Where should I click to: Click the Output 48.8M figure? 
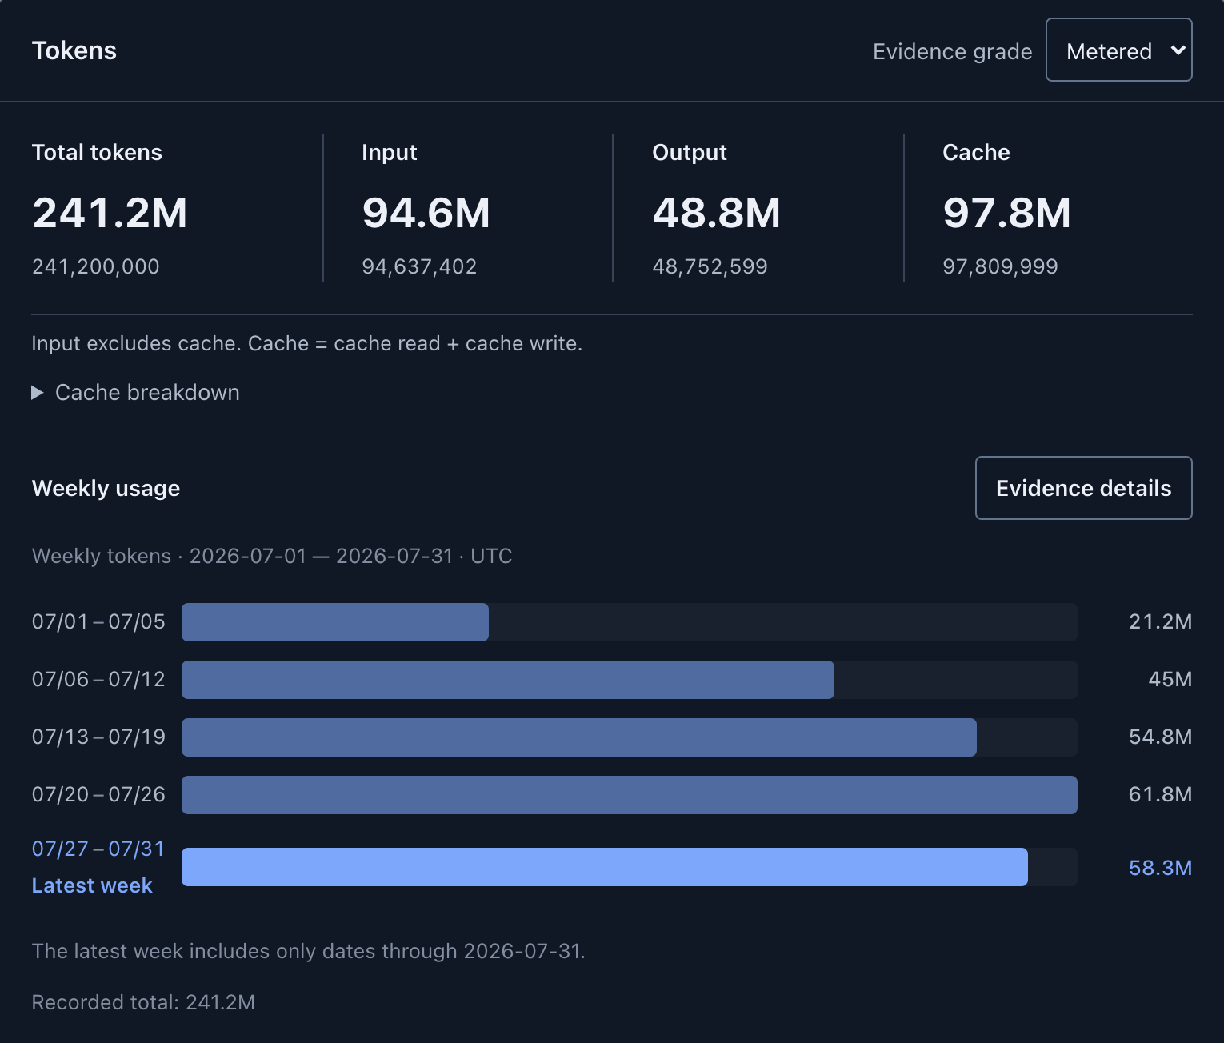tap(716, 213)
